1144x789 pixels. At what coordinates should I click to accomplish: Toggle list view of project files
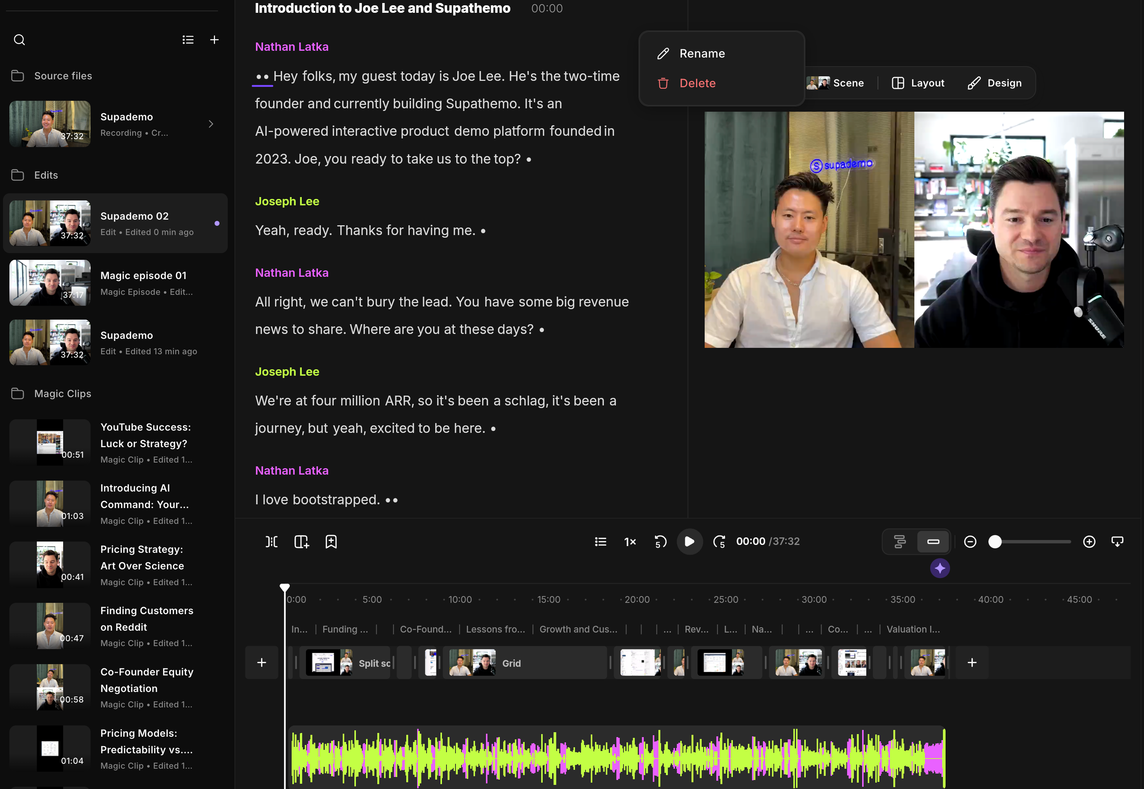coord(188,39)
